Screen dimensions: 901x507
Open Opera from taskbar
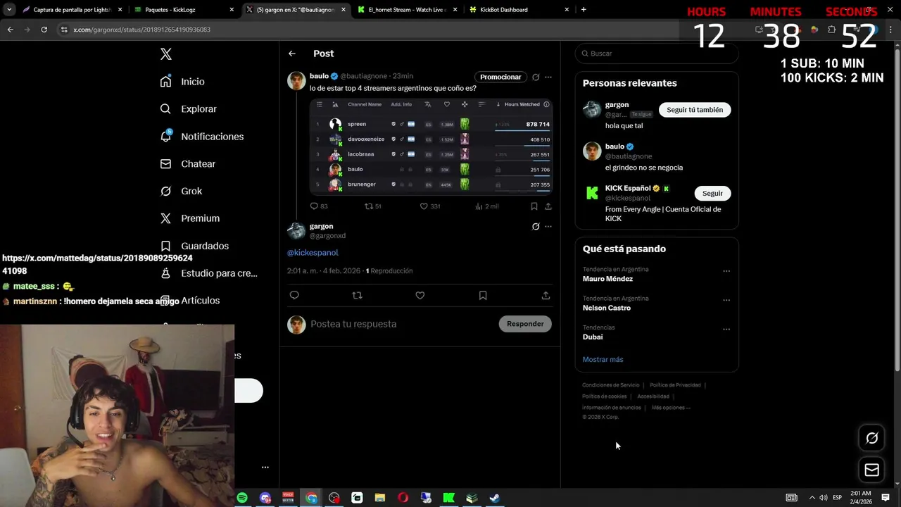click(x=403, y=498)
